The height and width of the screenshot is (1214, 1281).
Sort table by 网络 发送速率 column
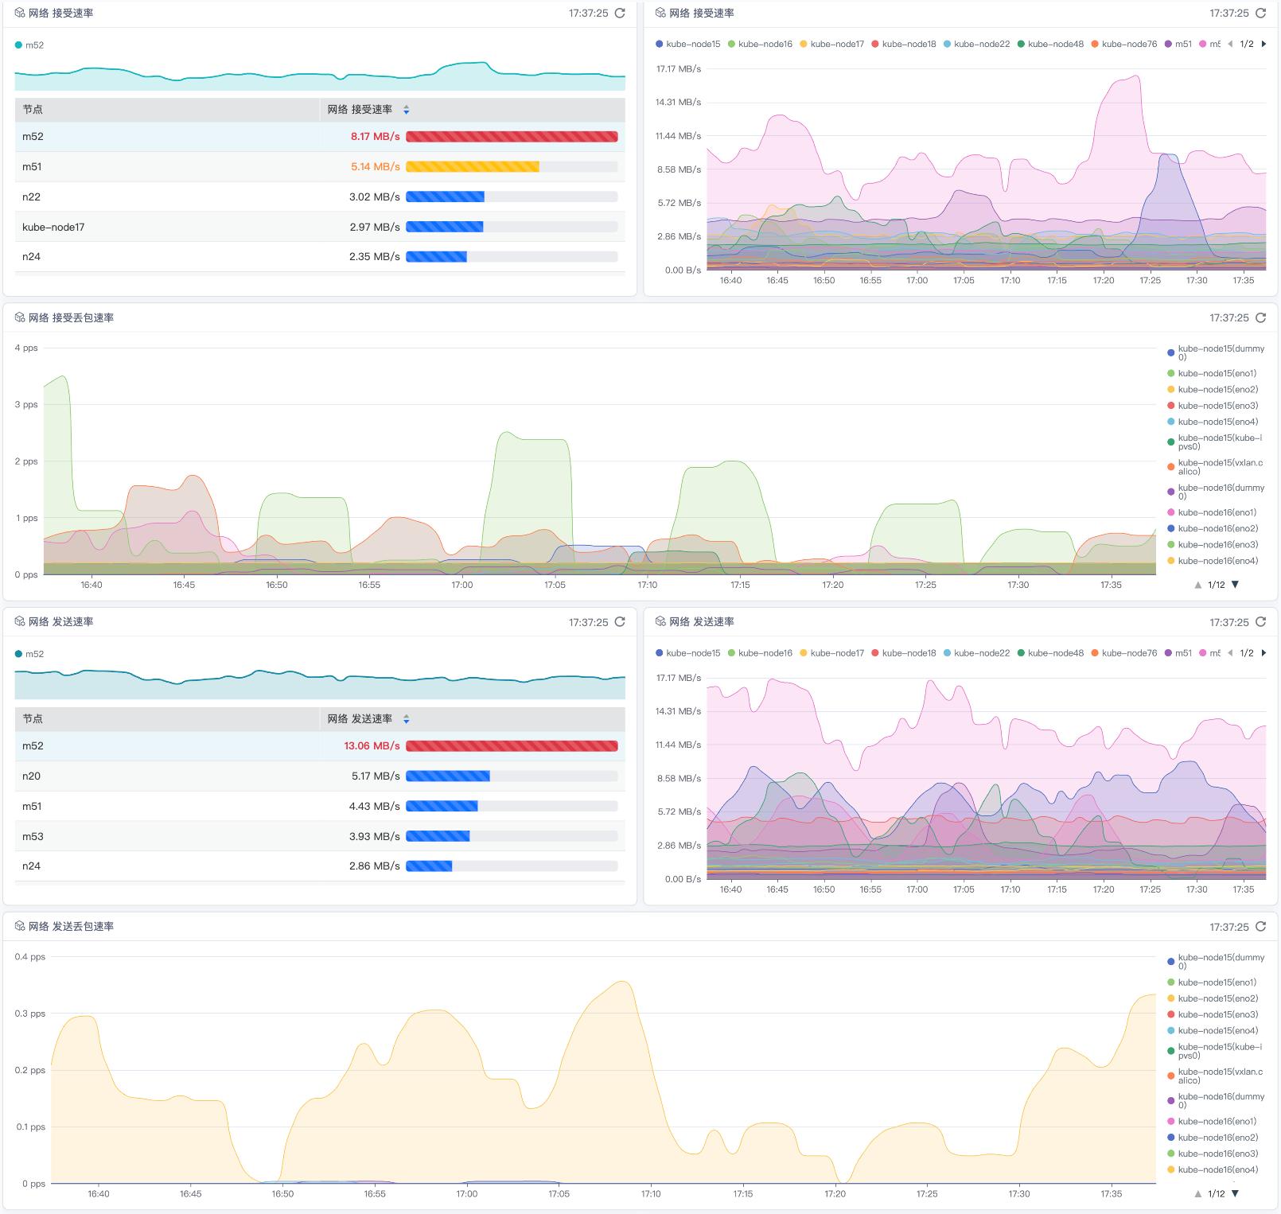click(406, 719)
